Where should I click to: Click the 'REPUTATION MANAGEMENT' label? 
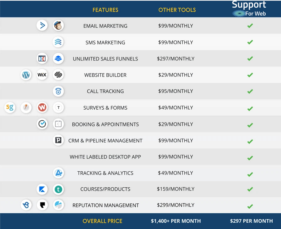tap(106, 205)
